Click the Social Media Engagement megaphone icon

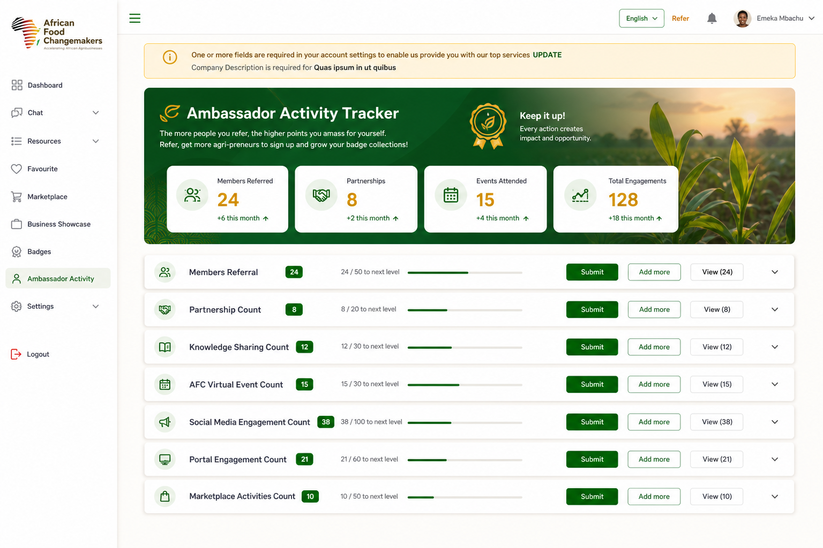point(165,422)
